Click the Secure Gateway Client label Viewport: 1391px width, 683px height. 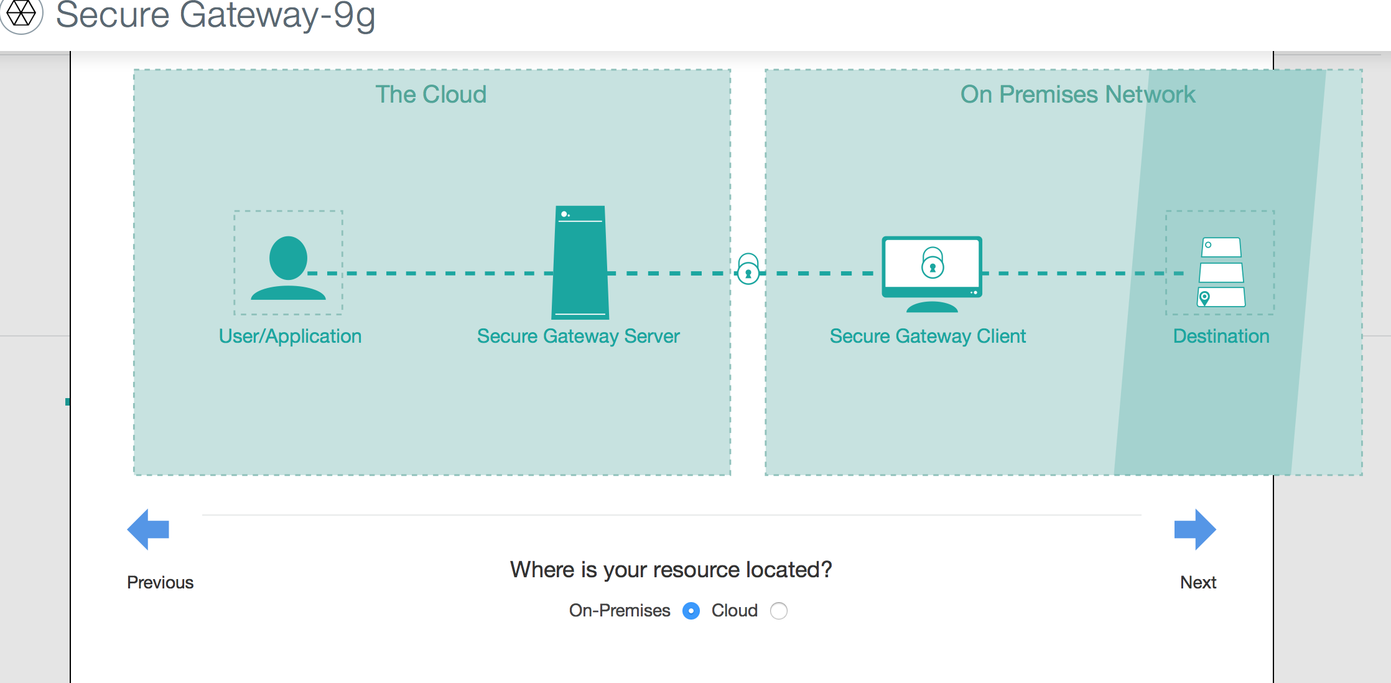(x=927, y=337)
